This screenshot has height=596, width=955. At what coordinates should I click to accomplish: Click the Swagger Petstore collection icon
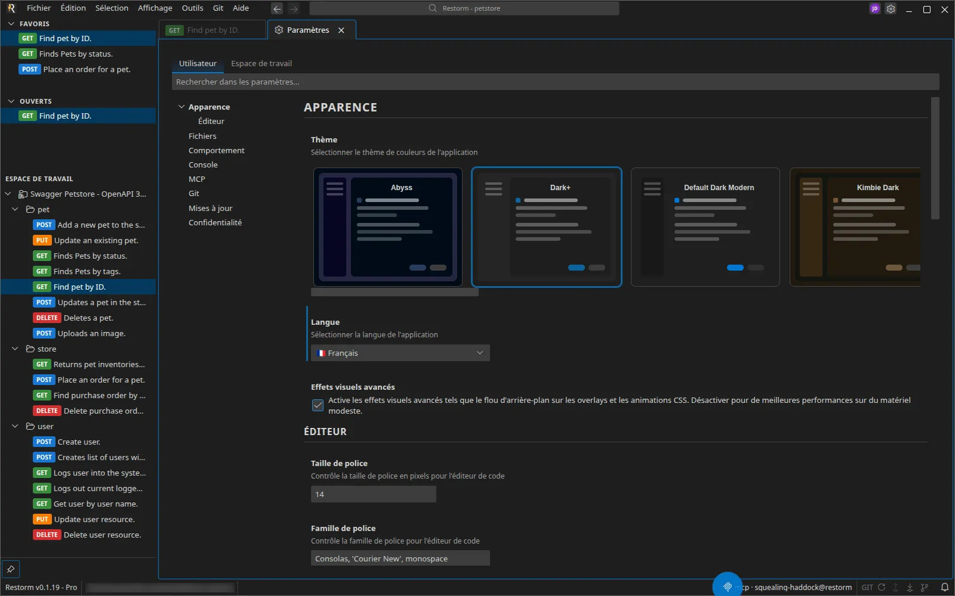point(23,194)
